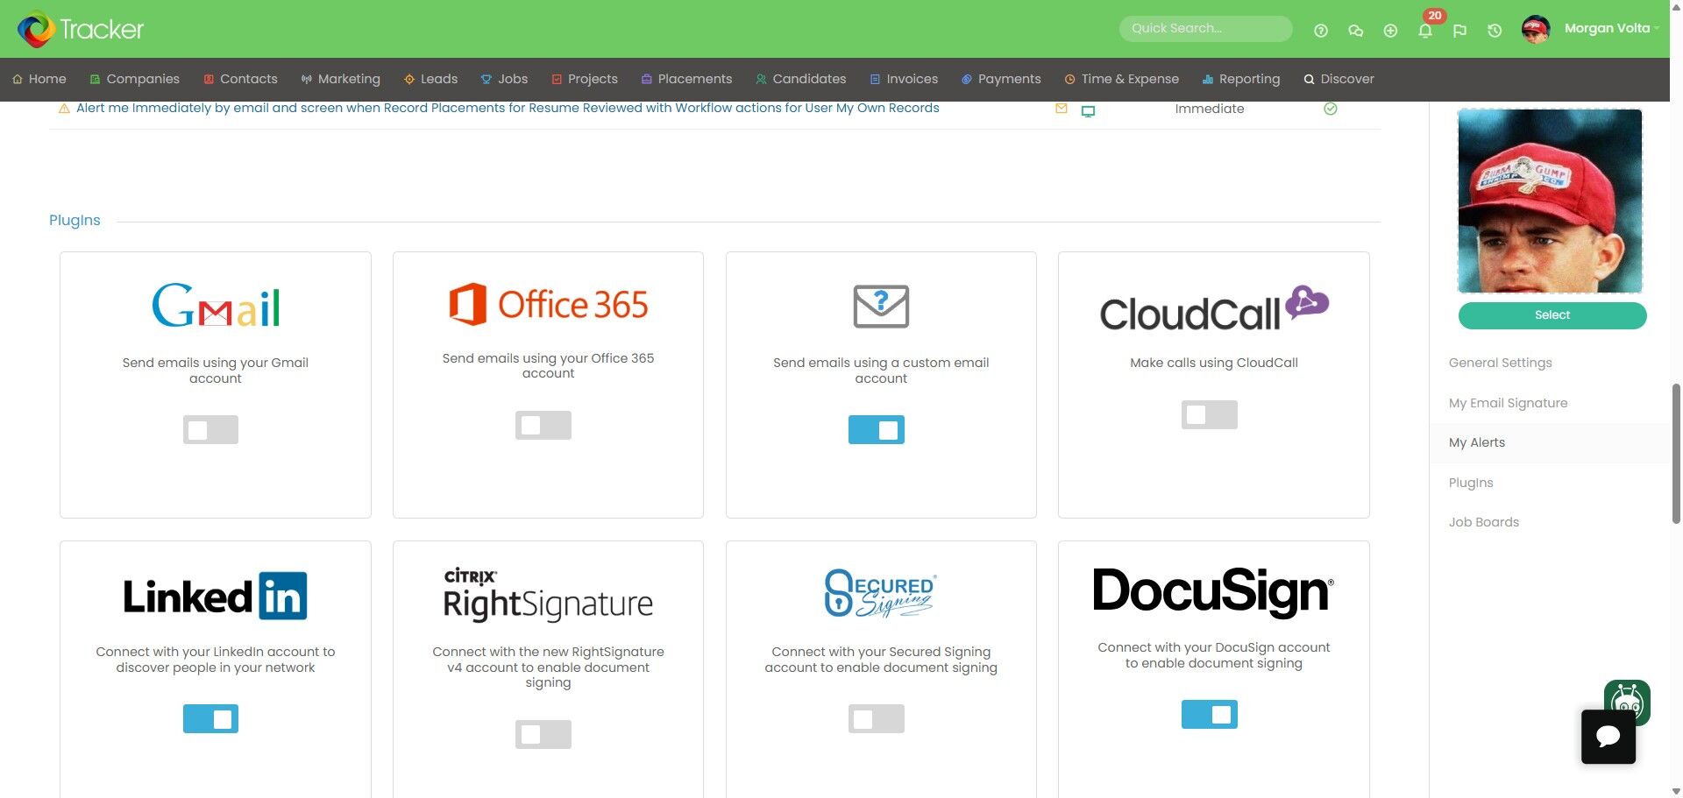Open the Resume Reviewed alert link
The width and height of the screenshot is (1683, 798).
[x=508, y=109]
